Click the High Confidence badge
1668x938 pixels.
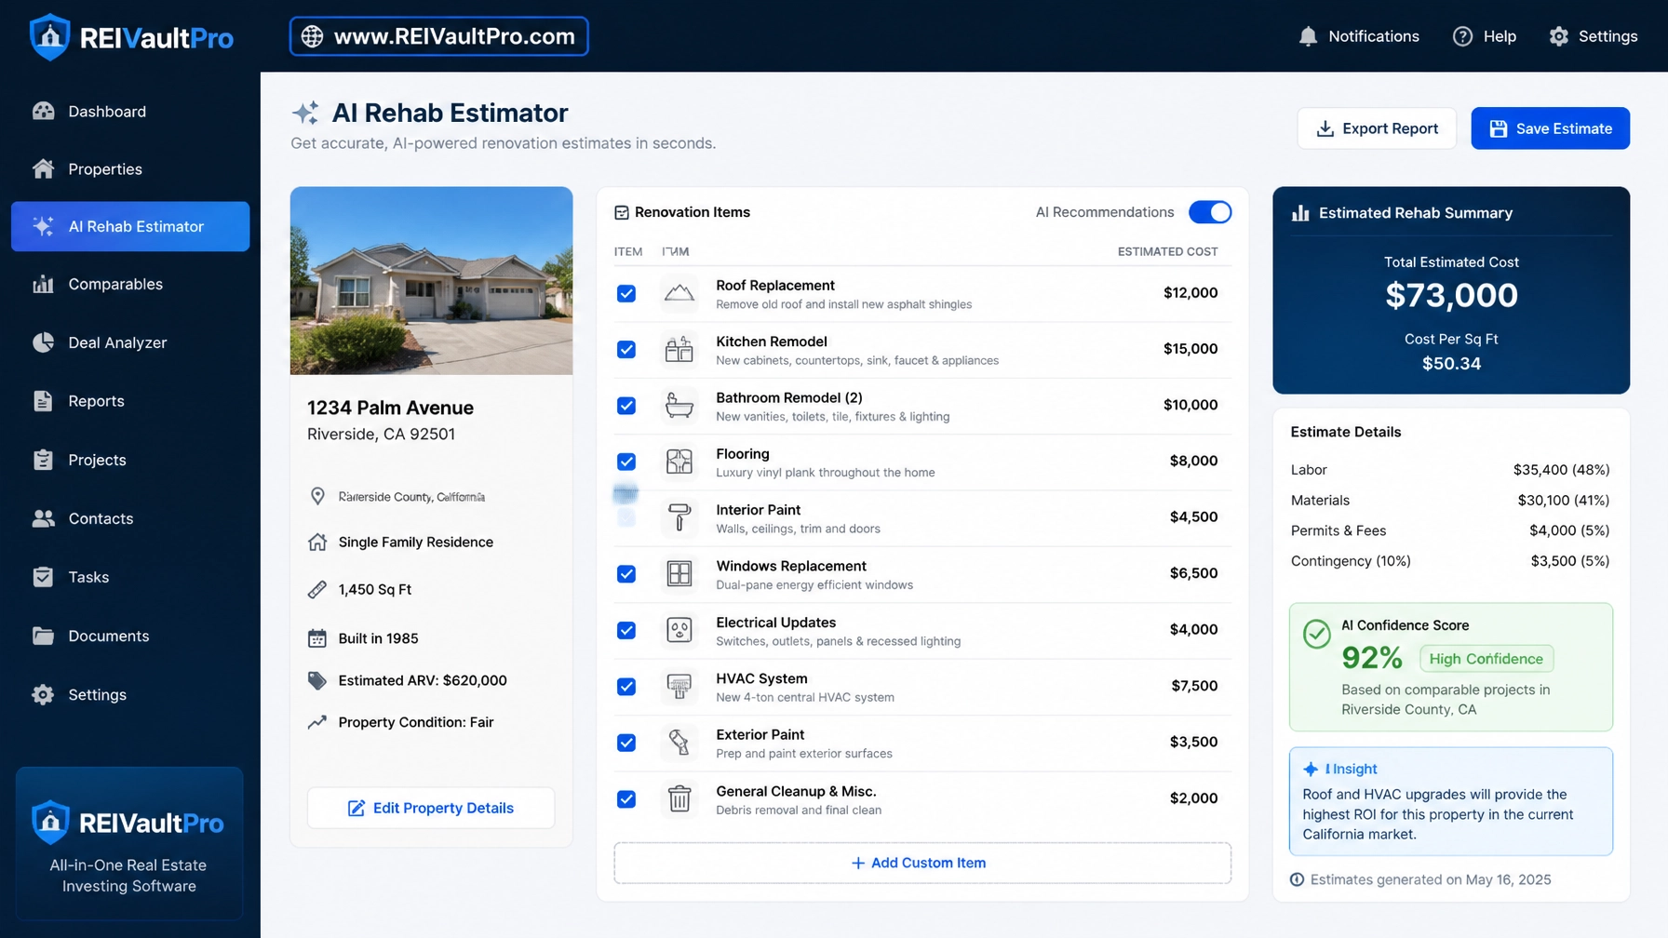(1486, 659)
